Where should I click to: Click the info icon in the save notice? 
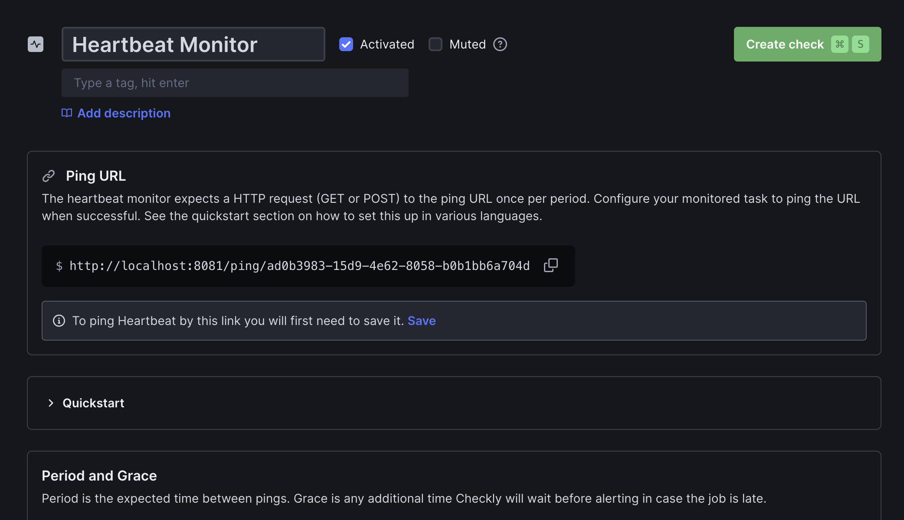tap(59, 321)
